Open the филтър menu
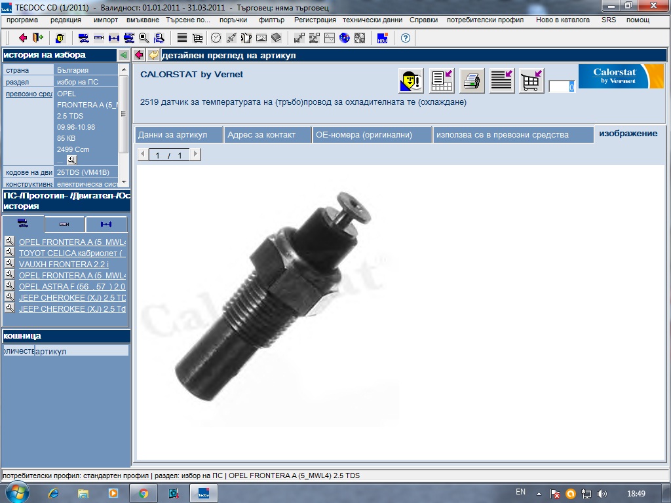Image resolution: width=671 pixels, height=503 pixels. coord(271,20)
